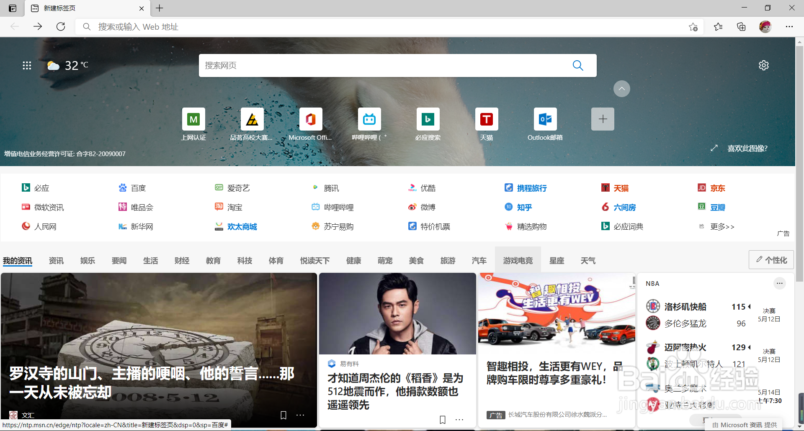Open the 携程旅行 link
Screen dimensions: 804x431
[x=526, y=188]
